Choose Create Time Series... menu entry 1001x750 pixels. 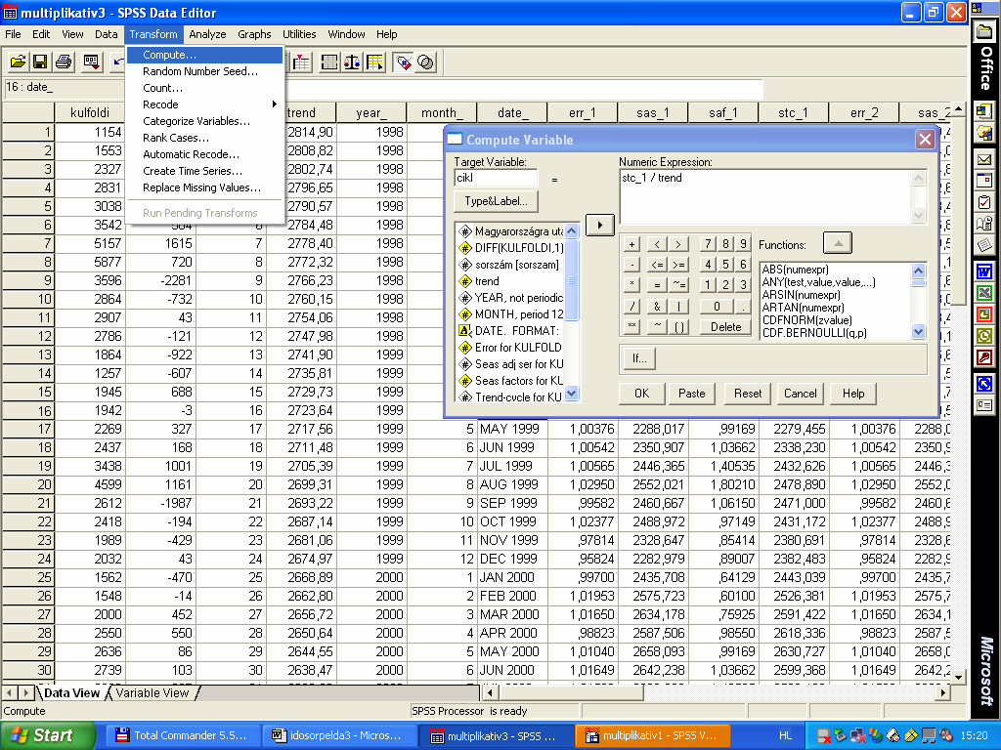click(x=204, y=171)
